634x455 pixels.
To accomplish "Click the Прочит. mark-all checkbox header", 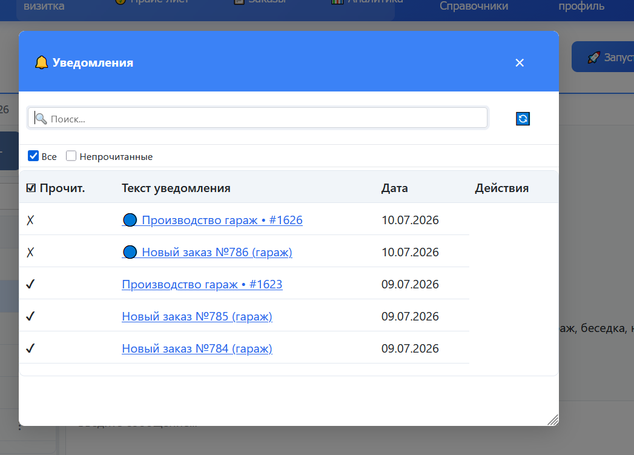I will click(31, 188).
